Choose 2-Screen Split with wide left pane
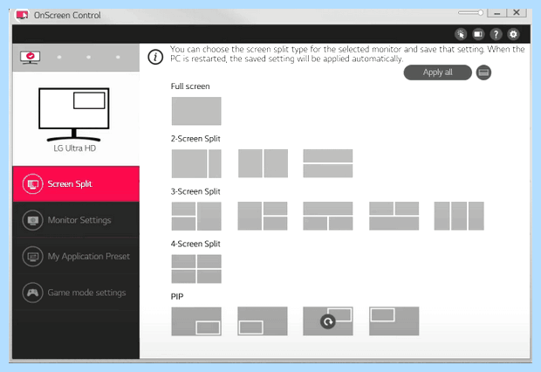 196,163
